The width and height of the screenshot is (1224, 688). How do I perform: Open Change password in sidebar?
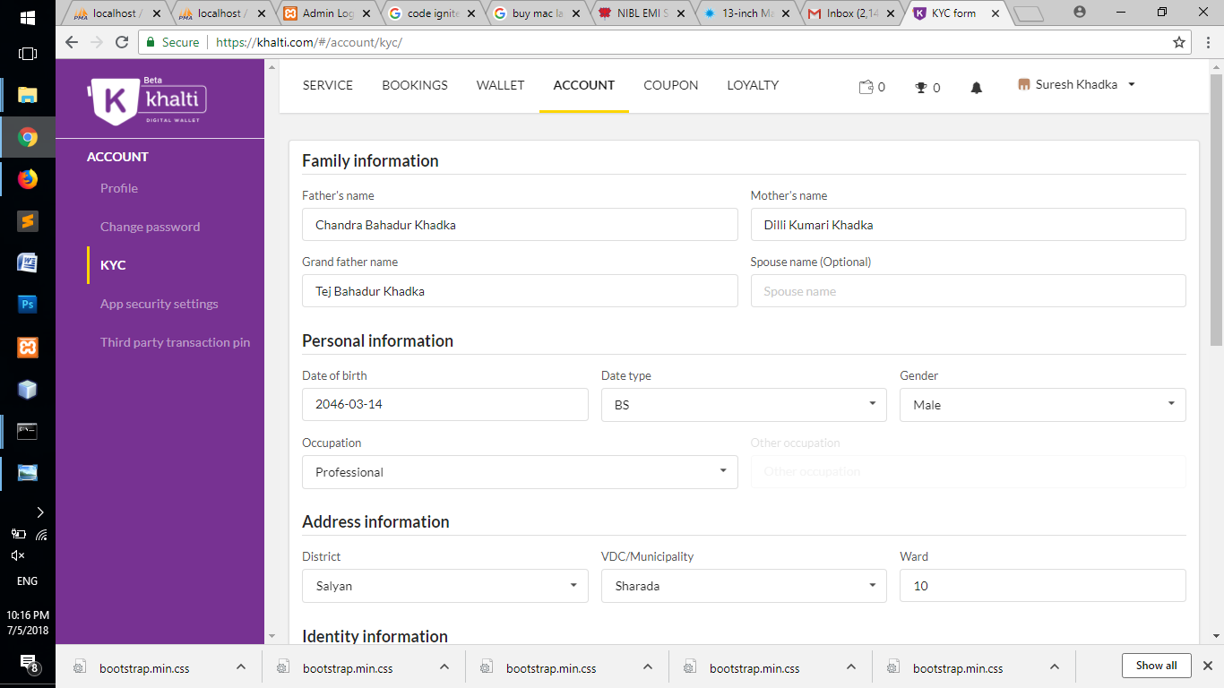click(150, 227)
